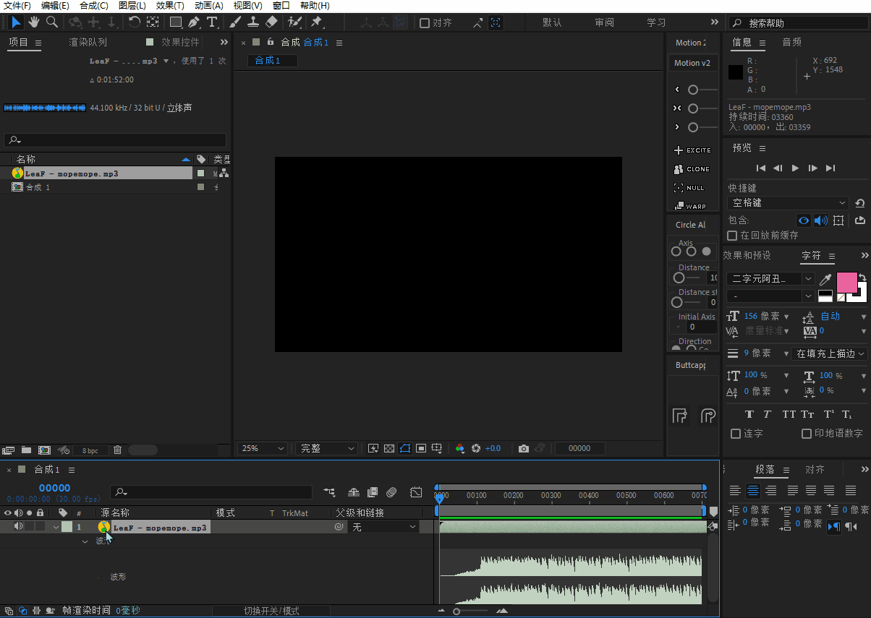Toggle the 连字 ligatures checkbox

point(736,434)
